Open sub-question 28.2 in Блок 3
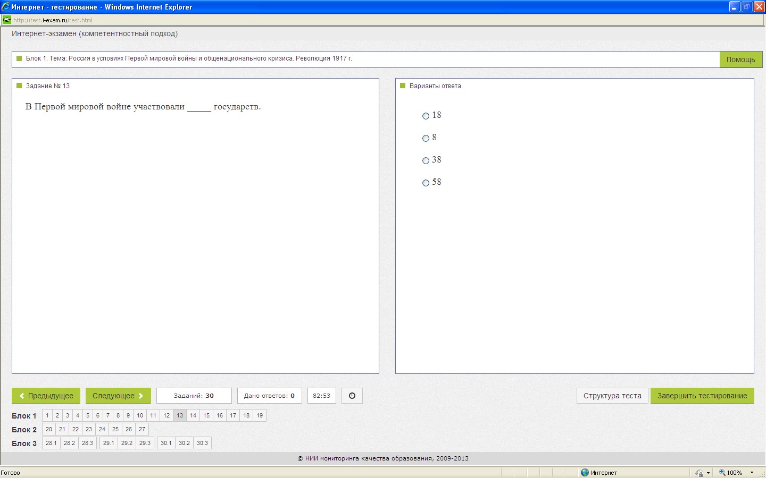The height and width of the screenshot is (478, 766). click(x=69, y=443)
